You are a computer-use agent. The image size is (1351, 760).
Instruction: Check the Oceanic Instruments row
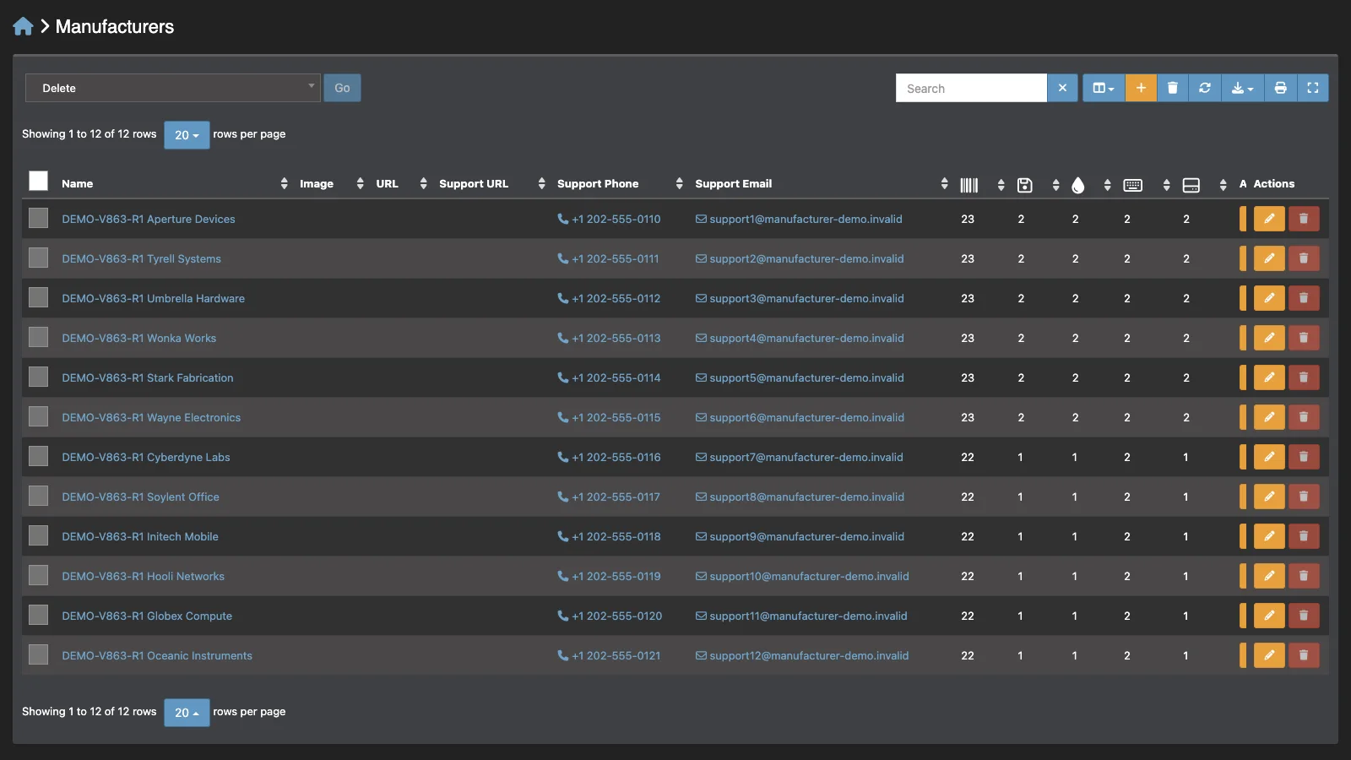tap(38, 654)
